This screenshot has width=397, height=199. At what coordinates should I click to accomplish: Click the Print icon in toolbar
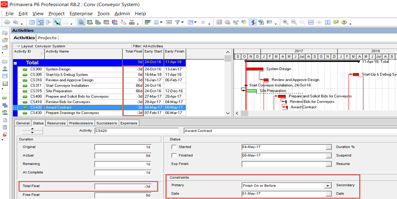pyautogui.click(x=7, y=22)
